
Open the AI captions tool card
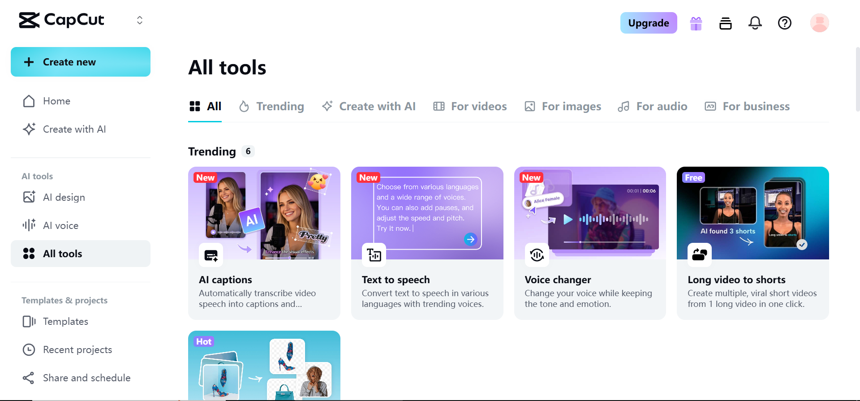(x=264, y=243)
